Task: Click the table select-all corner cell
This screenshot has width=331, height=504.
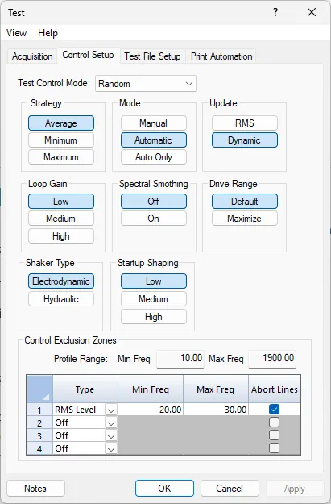Action: [39, 389]
